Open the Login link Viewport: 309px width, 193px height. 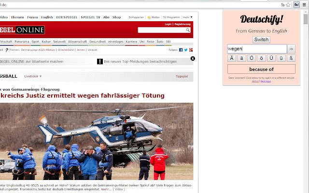[x=168, y=24]
